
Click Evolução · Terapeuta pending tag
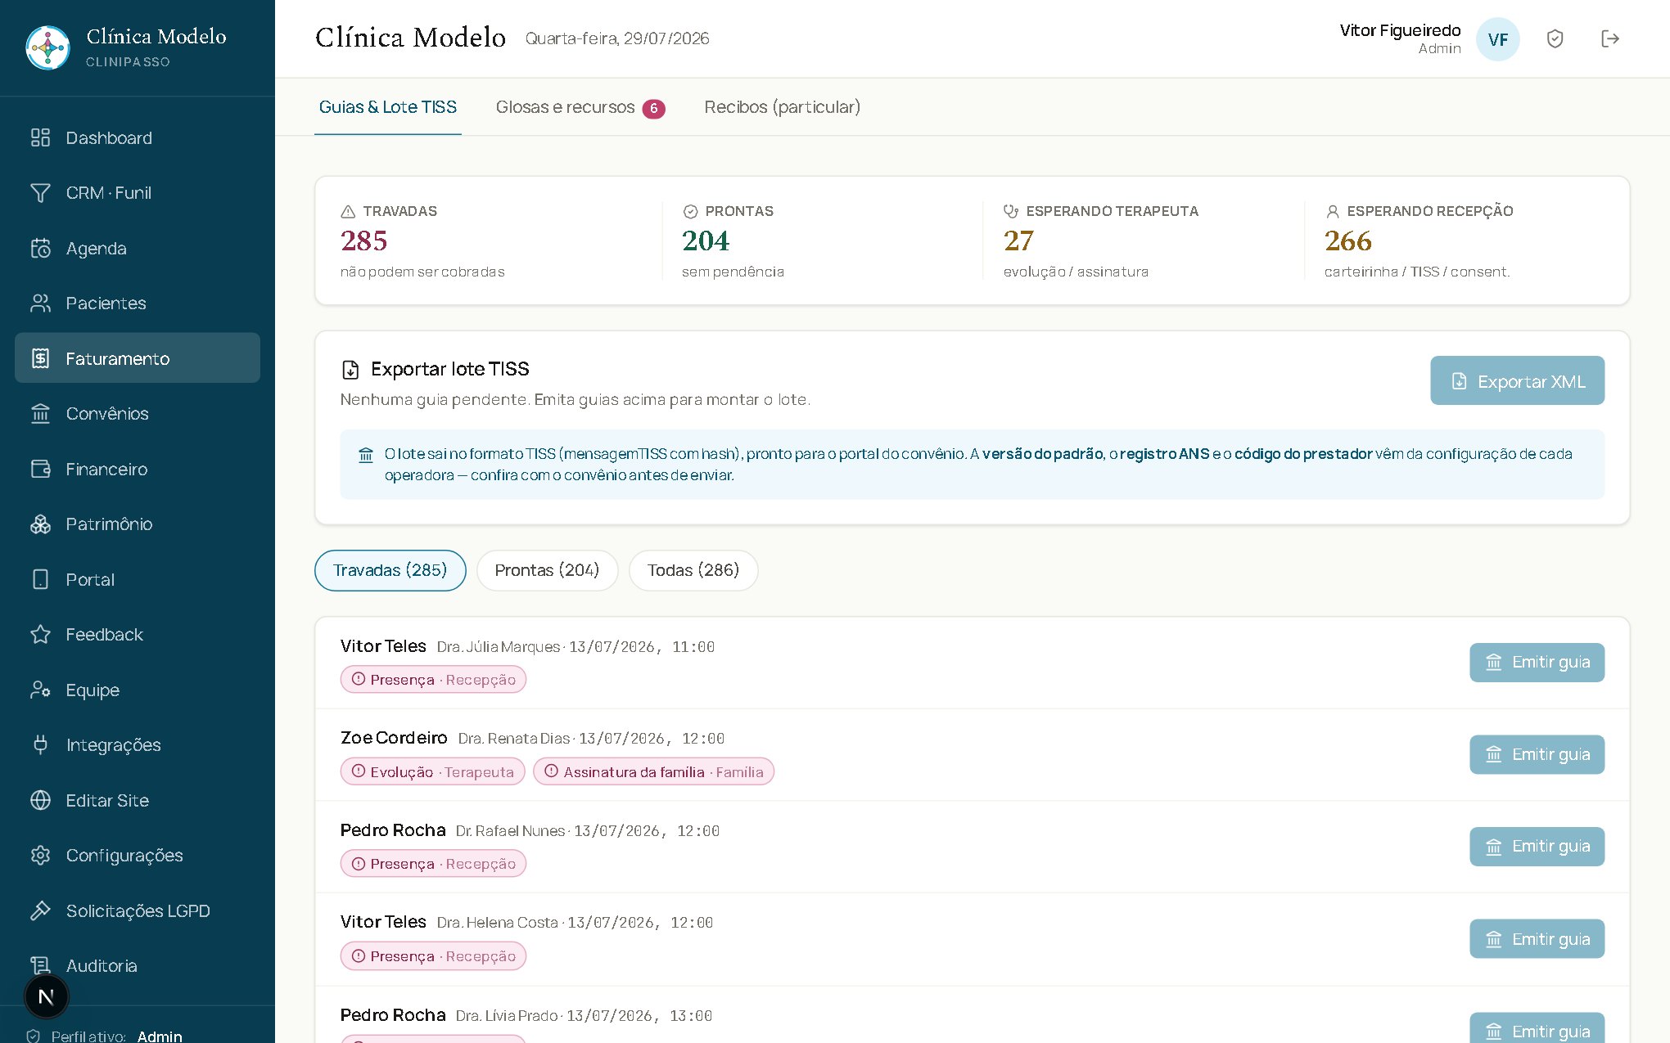(x=432, y=771)
